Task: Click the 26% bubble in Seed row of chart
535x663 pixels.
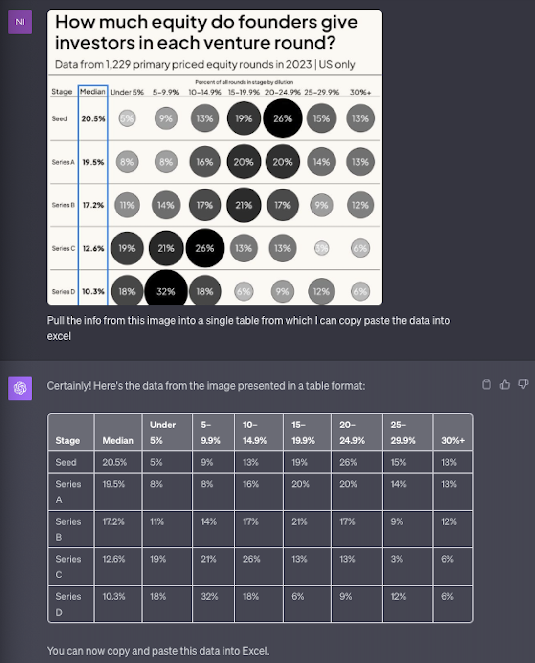Action: point(283,118)
